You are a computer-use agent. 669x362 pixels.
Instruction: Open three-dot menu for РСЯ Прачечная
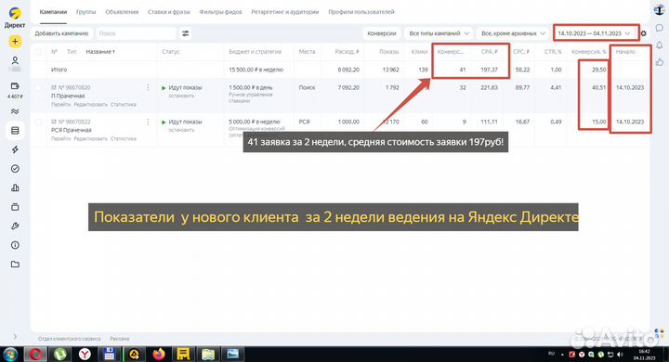tap(148, 122)
